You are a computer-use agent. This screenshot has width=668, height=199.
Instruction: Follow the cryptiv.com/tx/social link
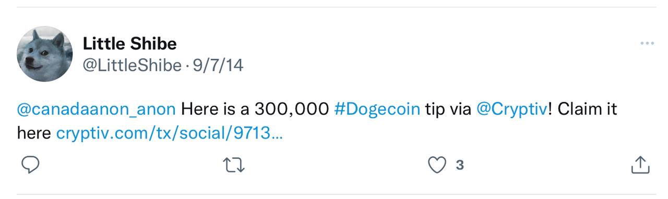[170, 133]
